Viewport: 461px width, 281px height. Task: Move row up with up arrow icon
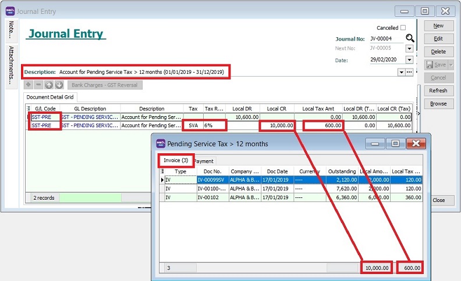coord(49,85)
